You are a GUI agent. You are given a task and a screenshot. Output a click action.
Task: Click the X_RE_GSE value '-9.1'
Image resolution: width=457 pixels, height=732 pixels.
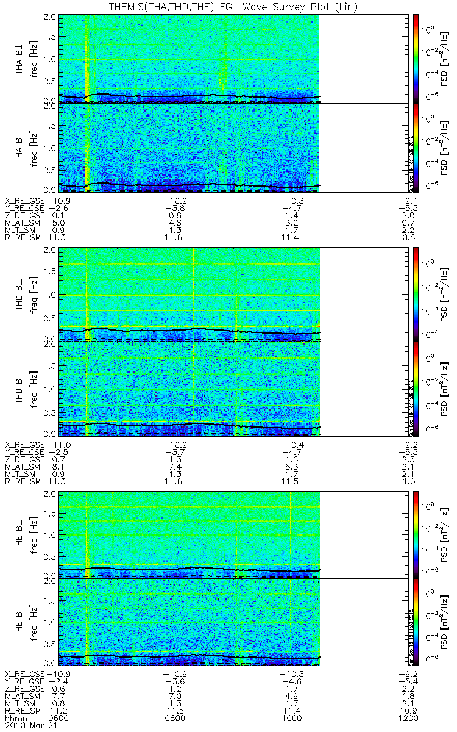coord(407,201)
